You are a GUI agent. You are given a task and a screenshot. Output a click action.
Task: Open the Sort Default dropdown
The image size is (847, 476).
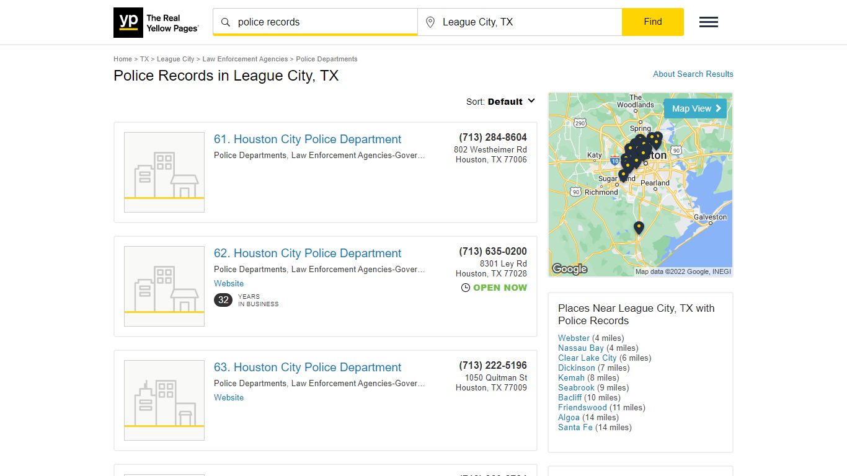pyautogui.click(x=500, y=102)
